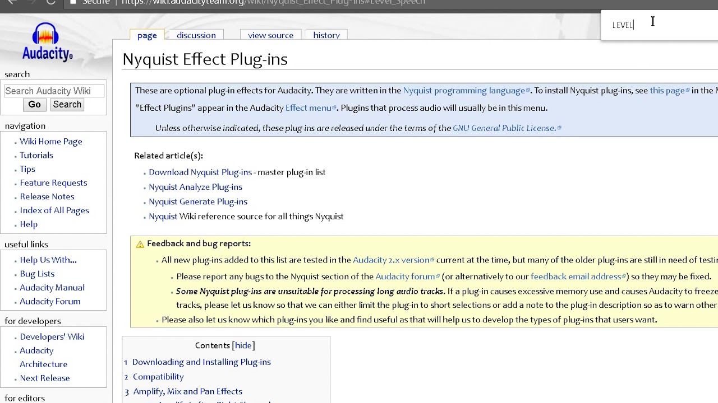Click into the Search Audacity Wiki field

[x=54, y=91]
